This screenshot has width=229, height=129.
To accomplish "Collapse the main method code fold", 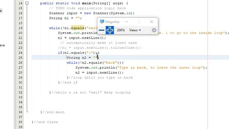I will 27,3.
